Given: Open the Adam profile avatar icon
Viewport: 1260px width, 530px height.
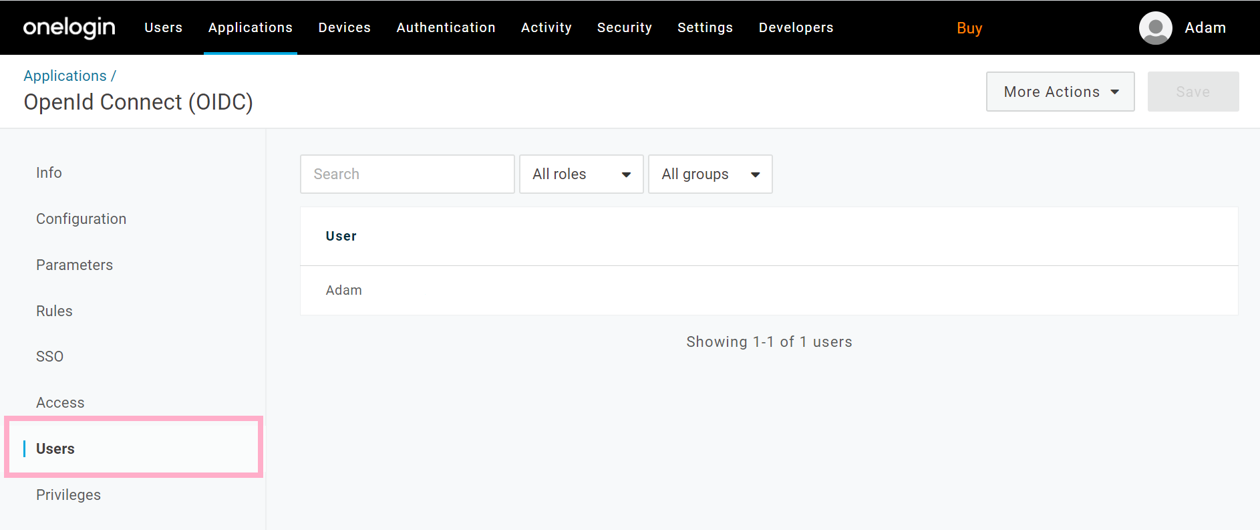Looking at the screenshot, I should 1155,28.
